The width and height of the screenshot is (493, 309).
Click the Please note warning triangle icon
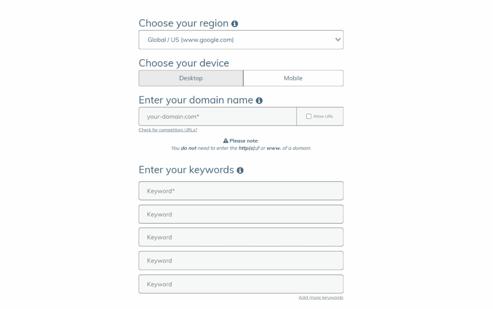coord(226,140)
